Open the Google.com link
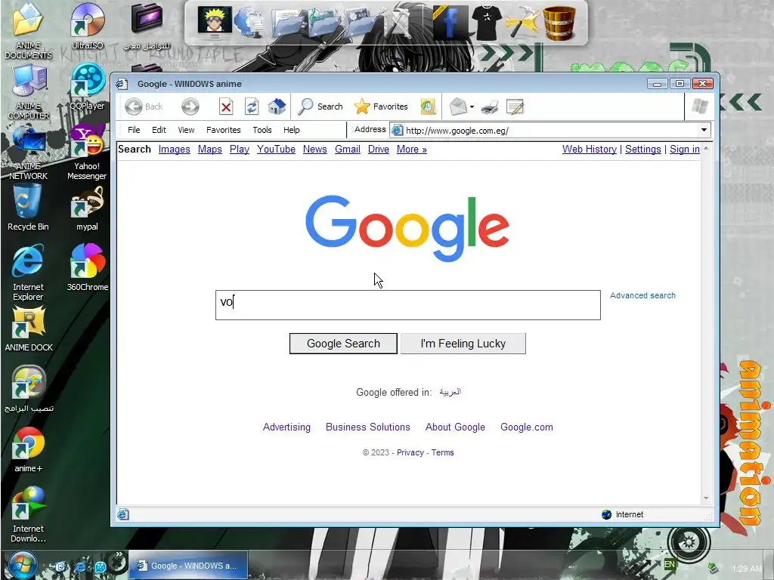 coord(527,427)
